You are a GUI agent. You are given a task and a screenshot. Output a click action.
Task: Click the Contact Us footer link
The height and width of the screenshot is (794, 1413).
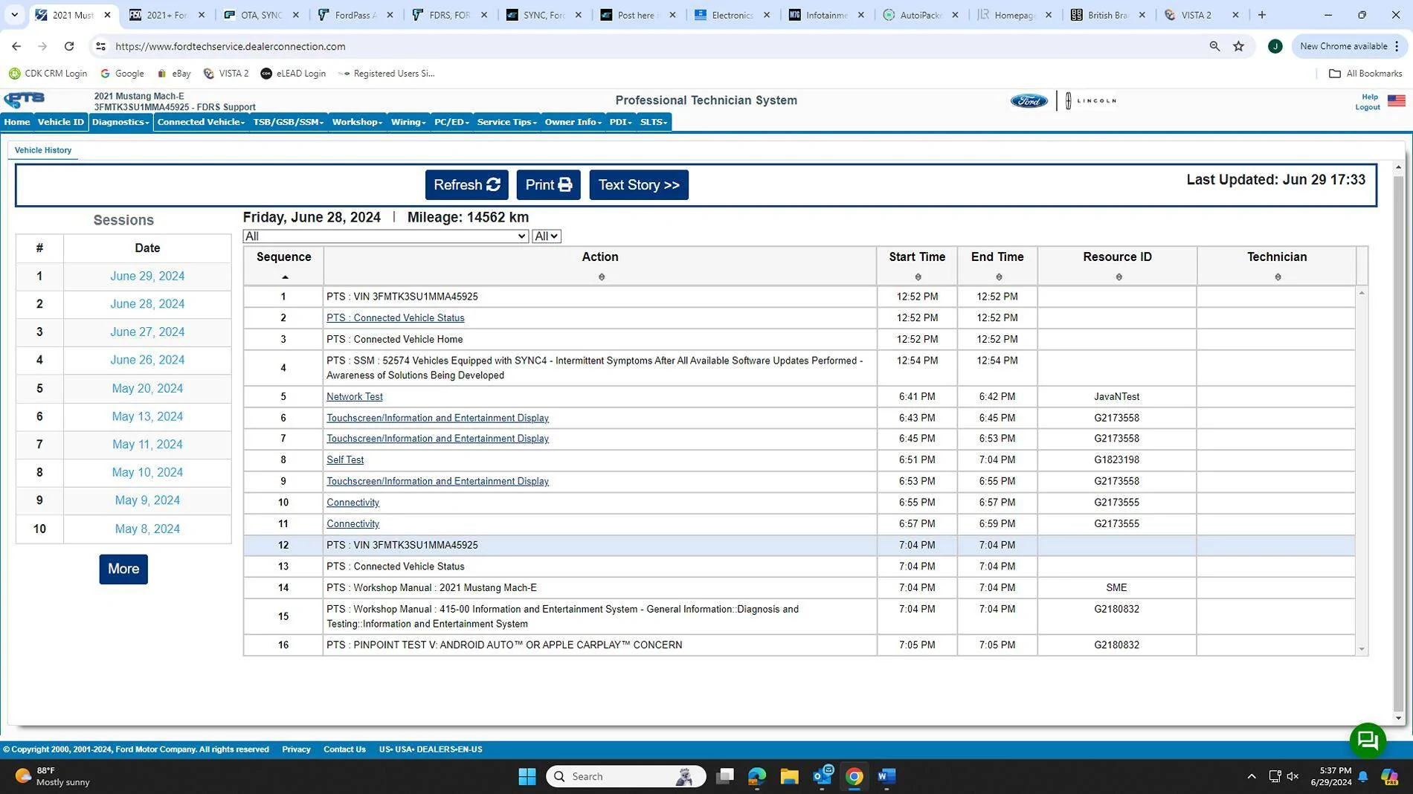(x=344, y=749)
